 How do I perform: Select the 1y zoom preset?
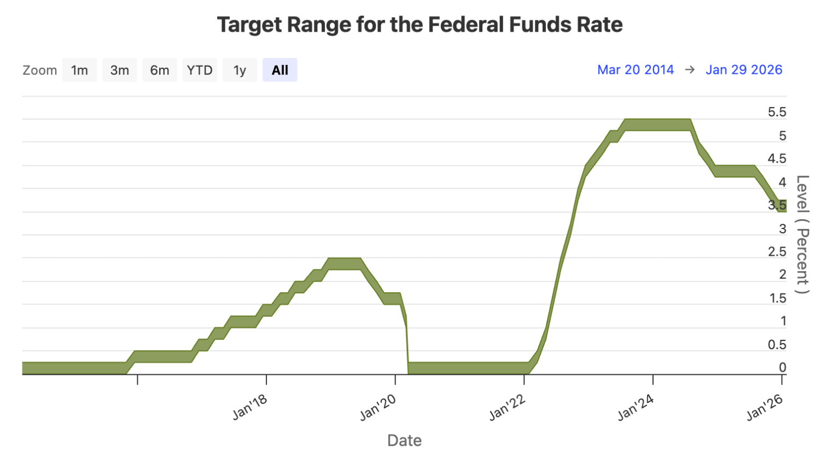point(240,69)
